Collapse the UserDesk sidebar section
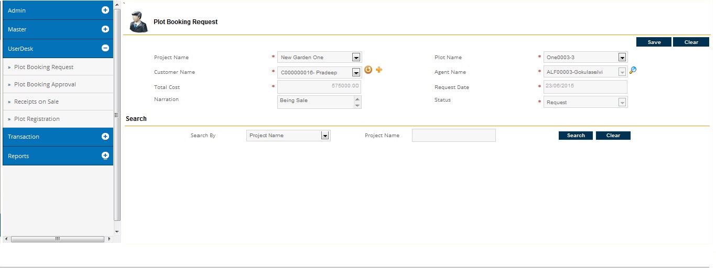The width and height of the screenshot is (716, 268). (x=105, y=48)
